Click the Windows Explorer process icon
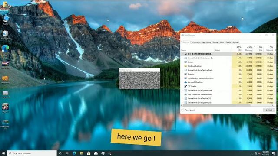 (185, 66)
